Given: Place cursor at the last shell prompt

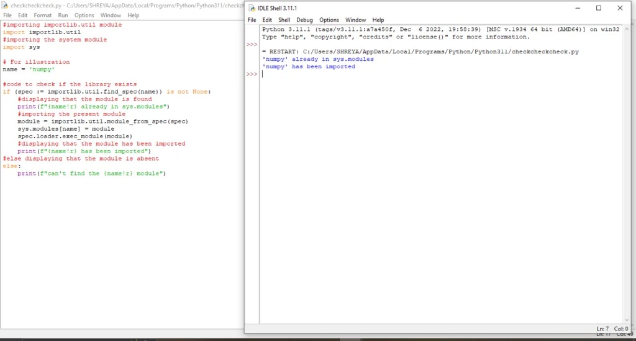Looking at the screenshot, I should click(x=263, y=74).
